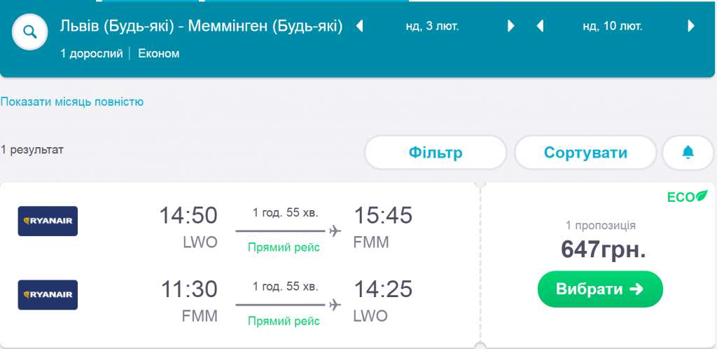Click the Ryanair logo on the outbound flight
This screenshot has width=717, height=349.
(x=48, y=221)
